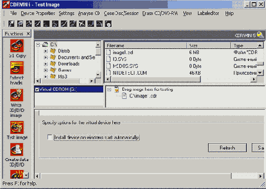Click the file list's scroll-right arrow
This screenshot has width=266, height=189.
pos(254,79)
